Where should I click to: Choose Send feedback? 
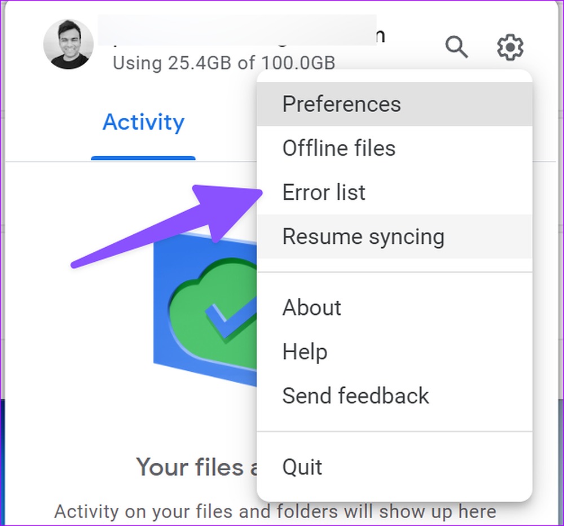pos(394,396)
